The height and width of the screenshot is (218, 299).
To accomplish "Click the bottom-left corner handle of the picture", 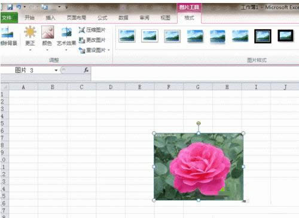I will coord(154,200).
